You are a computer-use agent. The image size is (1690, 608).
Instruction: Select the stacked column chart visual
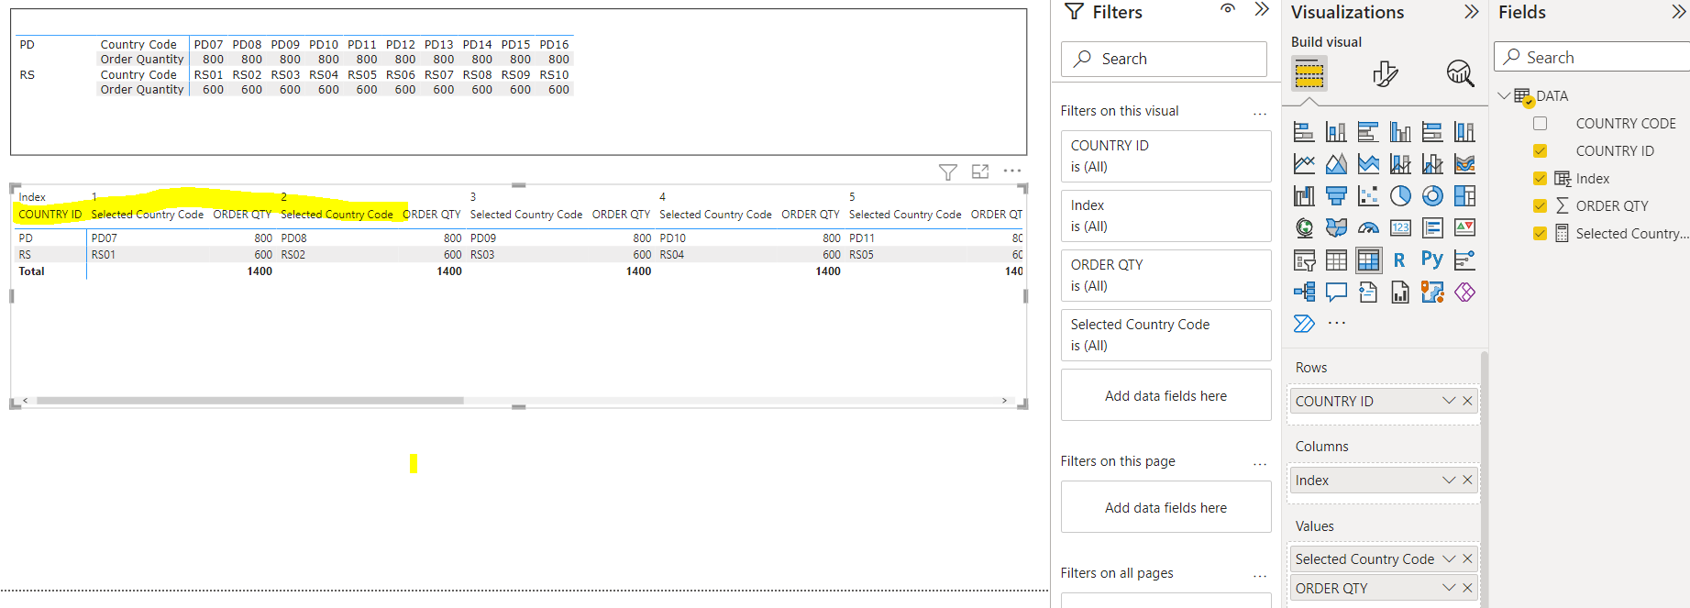pyautogui.click(x=1336, y=132)
